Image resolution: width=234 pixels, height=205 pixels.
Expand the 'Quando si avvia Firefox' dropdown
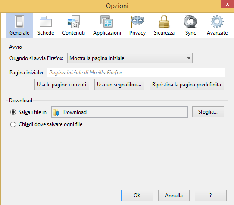click(x=130, y=58)
